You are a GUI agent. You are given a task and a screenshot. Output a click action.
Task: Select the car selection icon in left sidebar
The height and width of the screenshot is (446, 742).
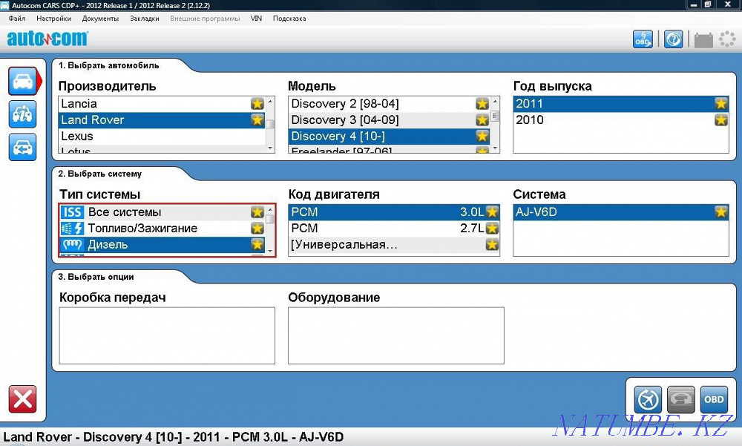click(x=23, y=81)
